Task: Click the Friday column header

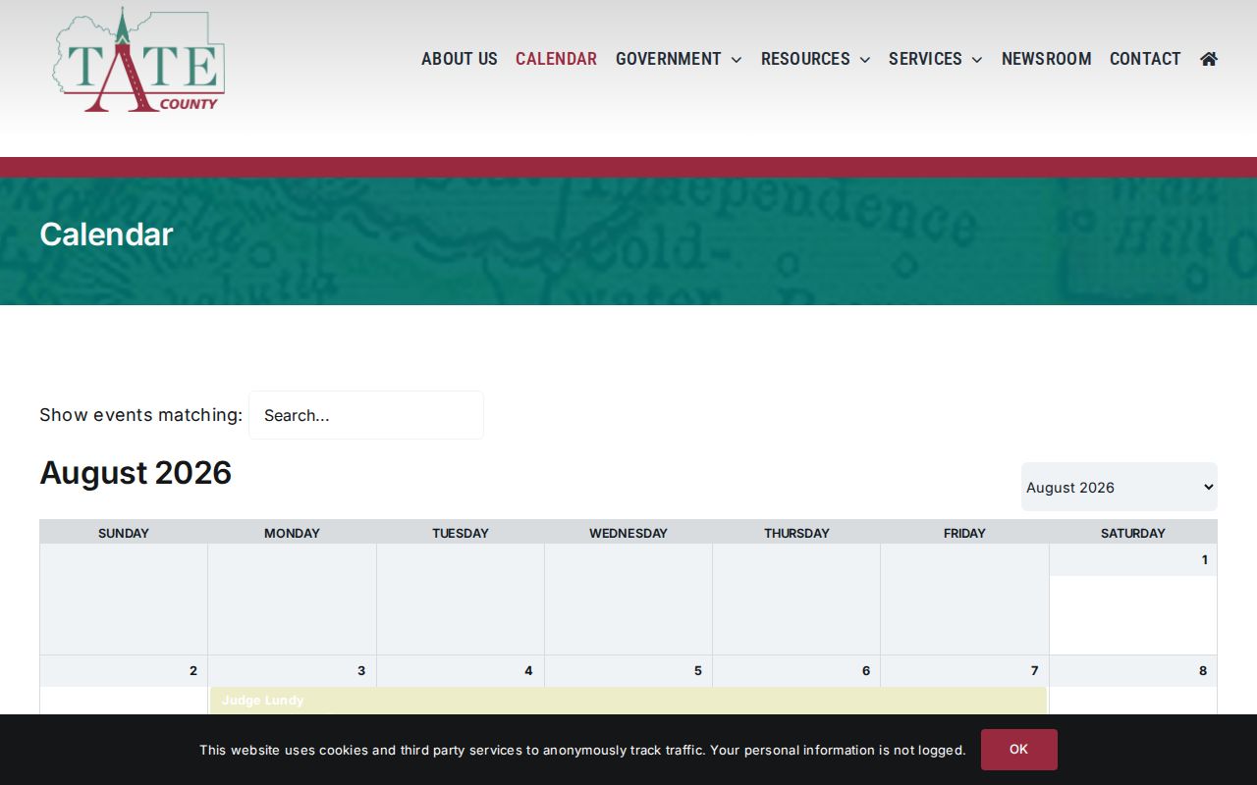Action: (x=964, y=533)
